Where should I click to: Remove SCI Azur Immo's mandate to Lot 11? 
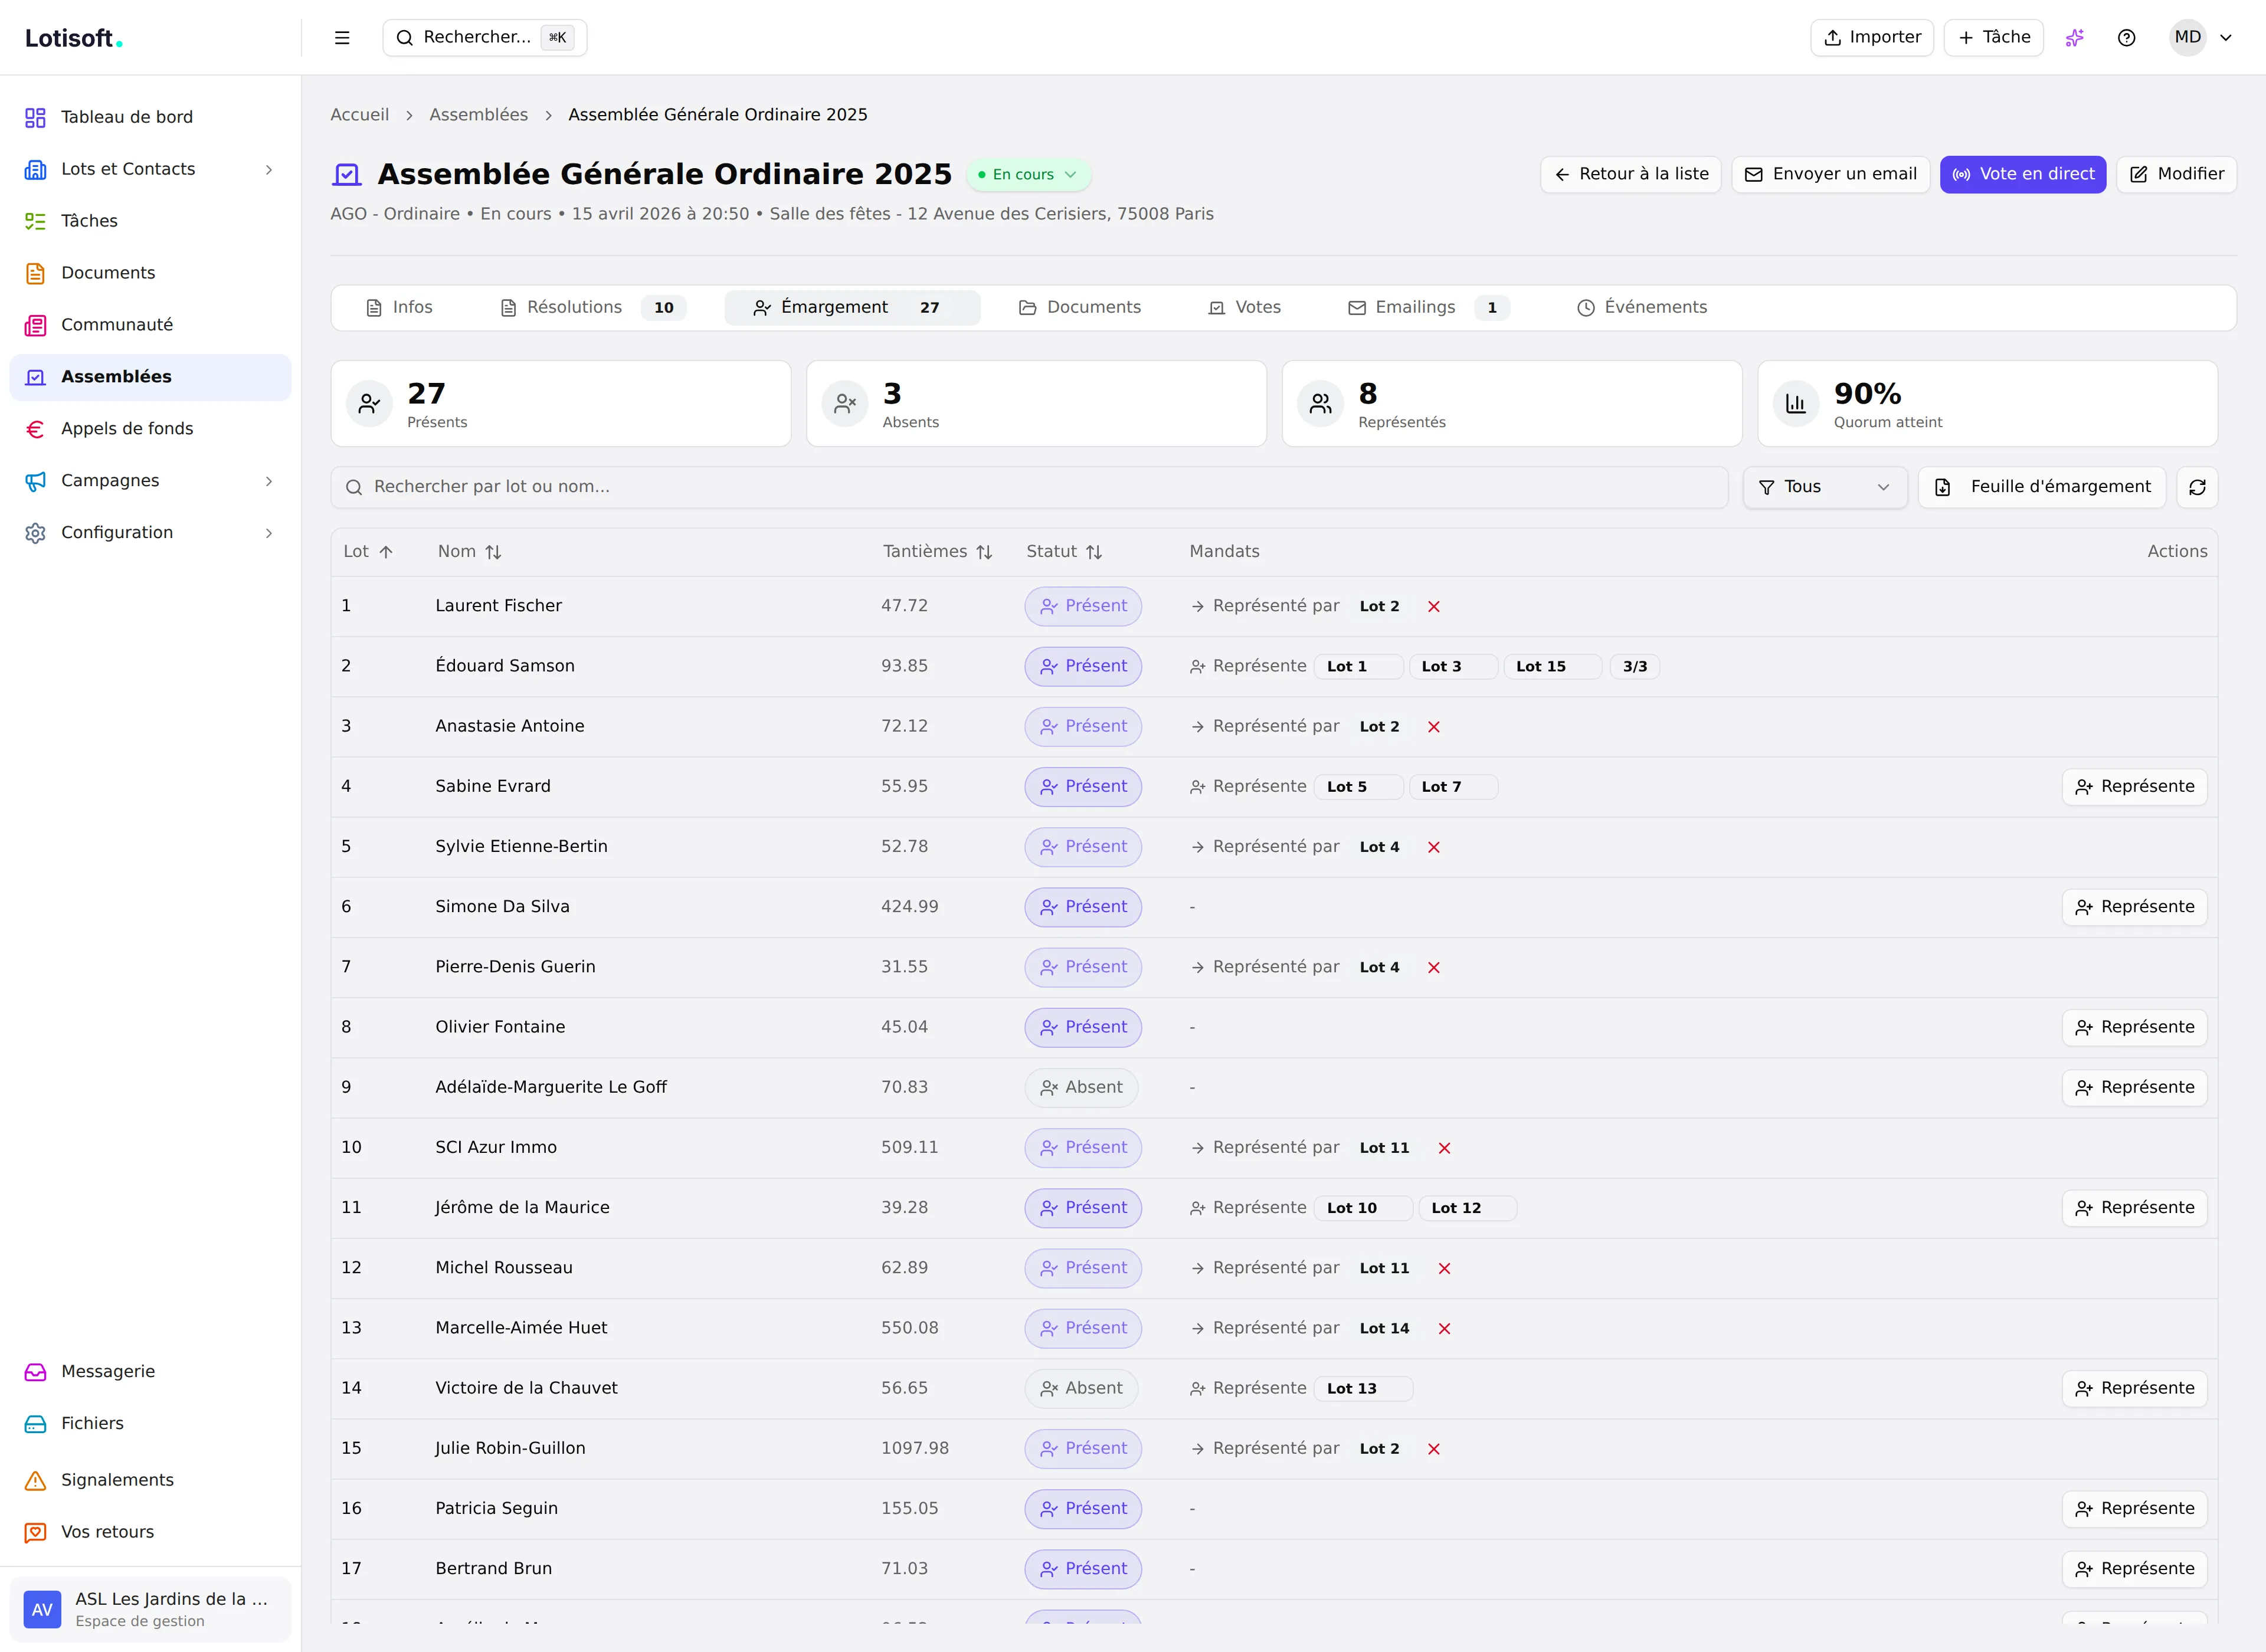pyautogui.click(x=1444, y=1148)
